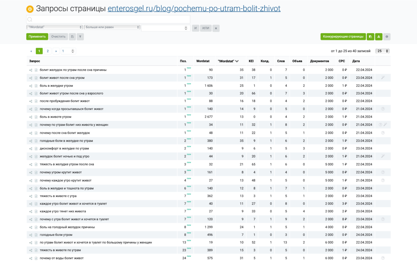This screenshot has width=417, height=270.
Task: Remove filter condition with the x button
Action: click(x=216, y=28)
